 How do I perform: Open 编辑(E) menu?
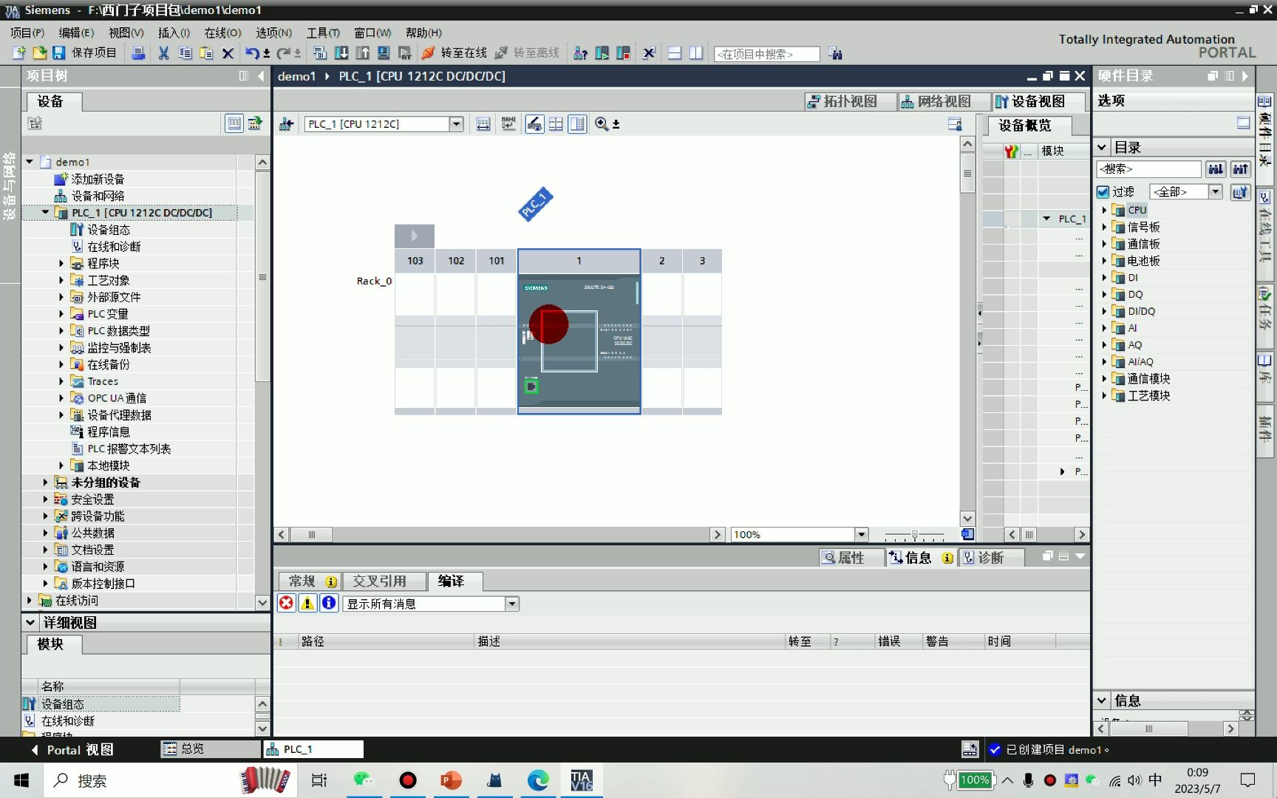pos(77,33)
